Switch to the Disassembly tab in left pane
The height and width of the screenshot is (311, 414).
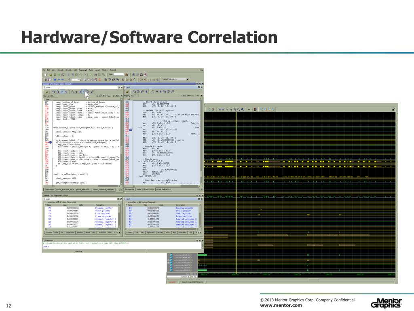49,189
